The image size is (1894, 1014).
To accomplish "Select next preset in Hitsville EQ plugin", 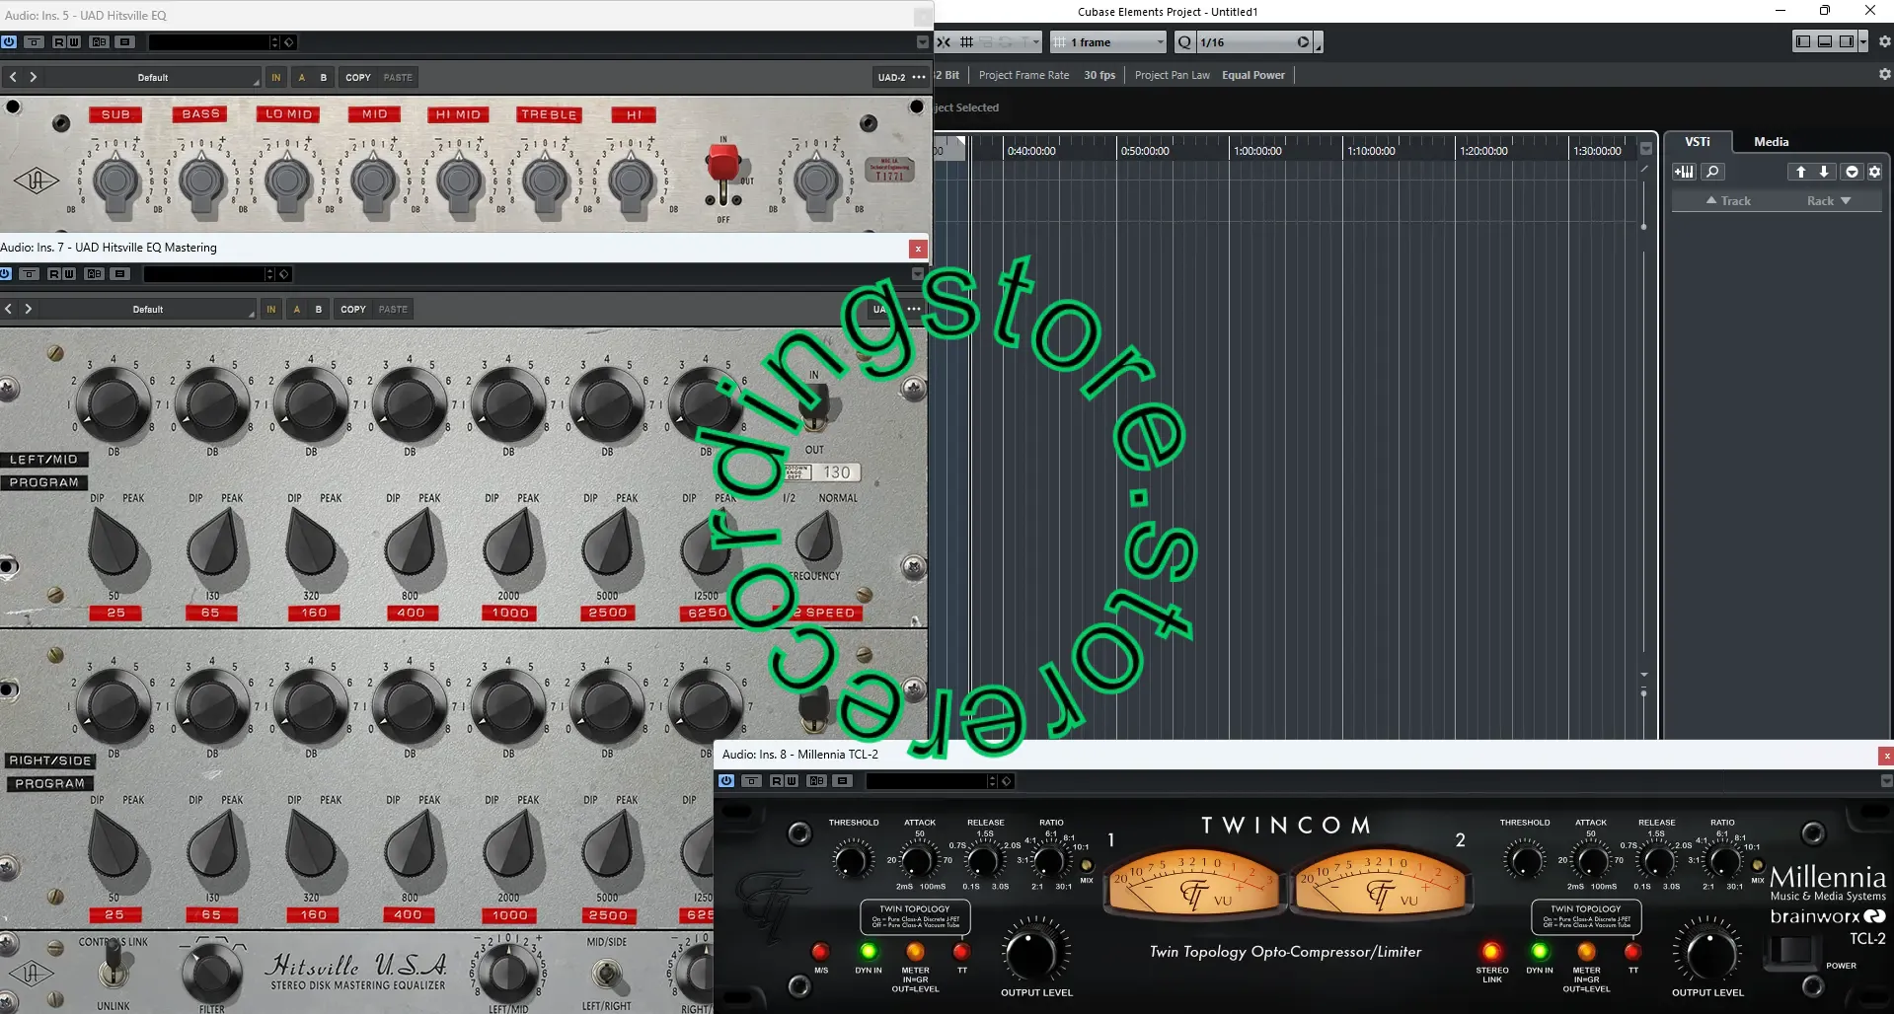I will [33, 77].
